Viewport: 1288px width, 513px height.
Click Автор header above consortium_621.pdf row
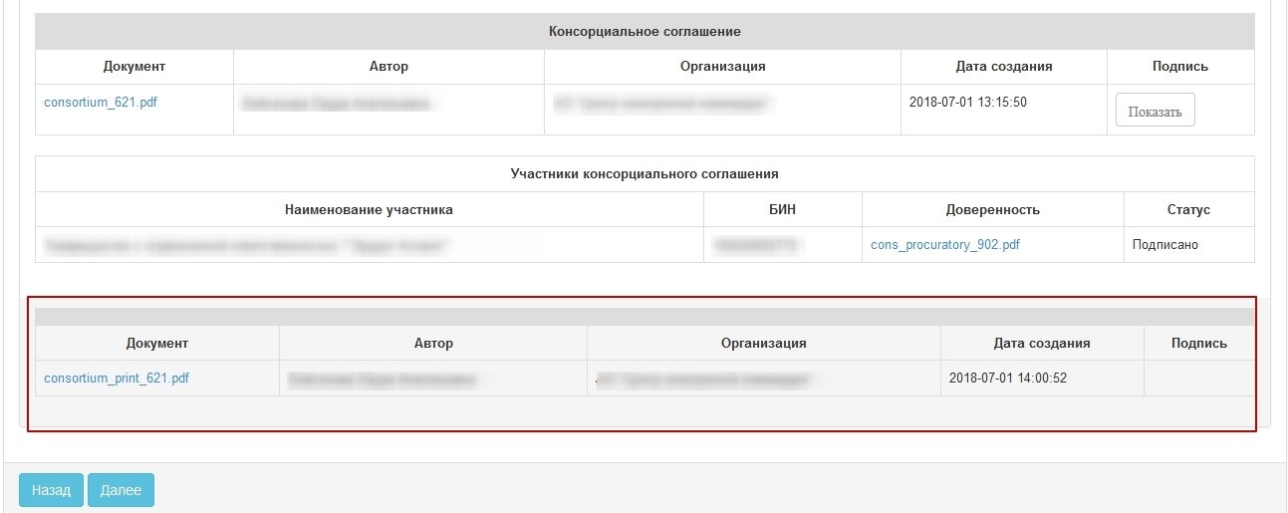click(388, 67)
